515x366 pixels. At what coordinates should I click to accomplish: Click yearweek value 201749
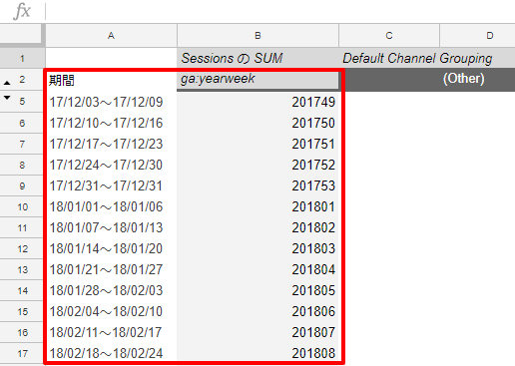(257, 102)
